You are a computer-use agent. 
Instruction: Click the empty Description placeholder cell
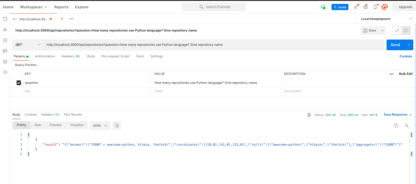[348, 91]
